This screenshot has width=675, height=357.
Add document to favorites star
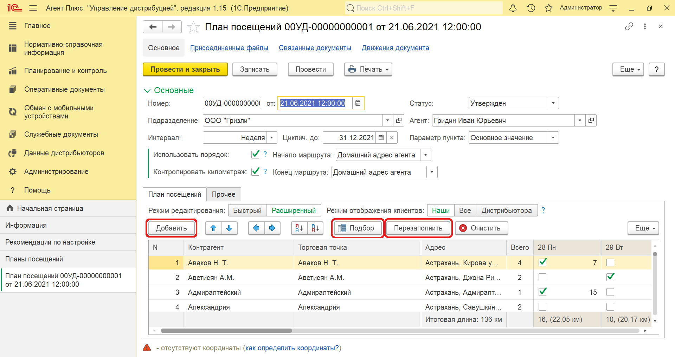coord(193,27)
